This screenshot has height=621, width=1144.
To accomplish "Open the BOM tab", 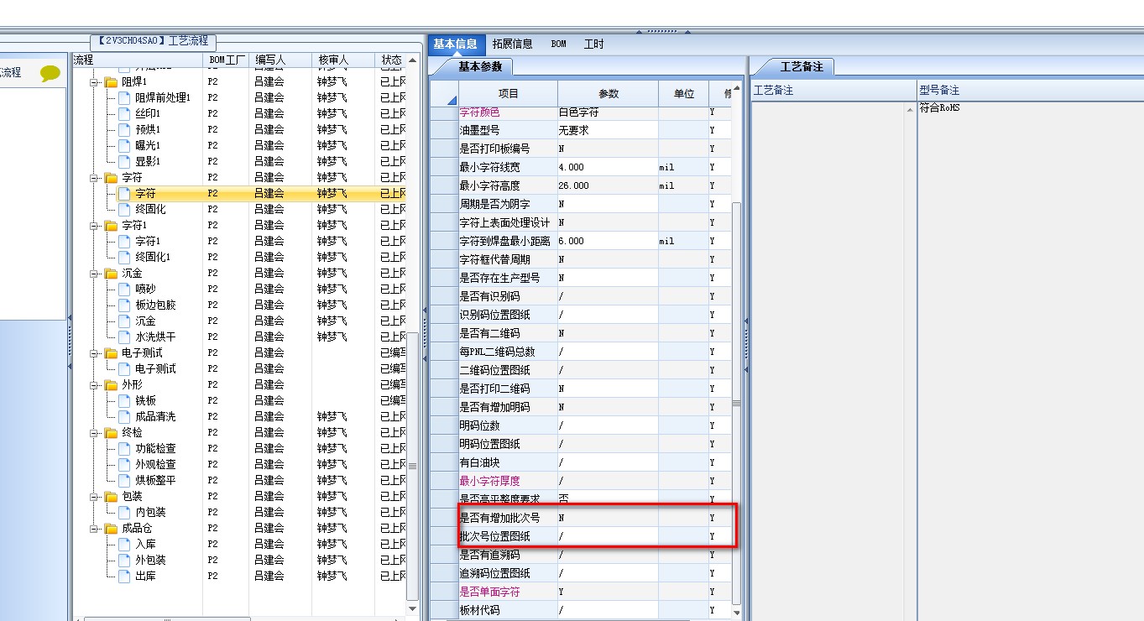I will (x=558, y=44).
